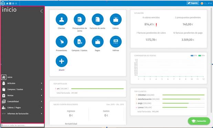Image resolution: width=213 pixels, height=128 pixels.
Task: Select Inicio in the sidebar menu
Action: [10, 77]
